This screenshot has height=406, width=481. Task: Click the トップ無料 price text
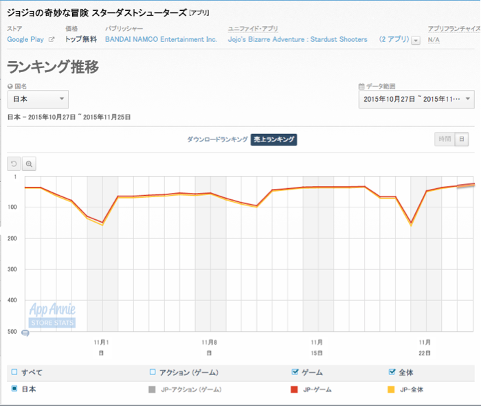pos(81,39)
